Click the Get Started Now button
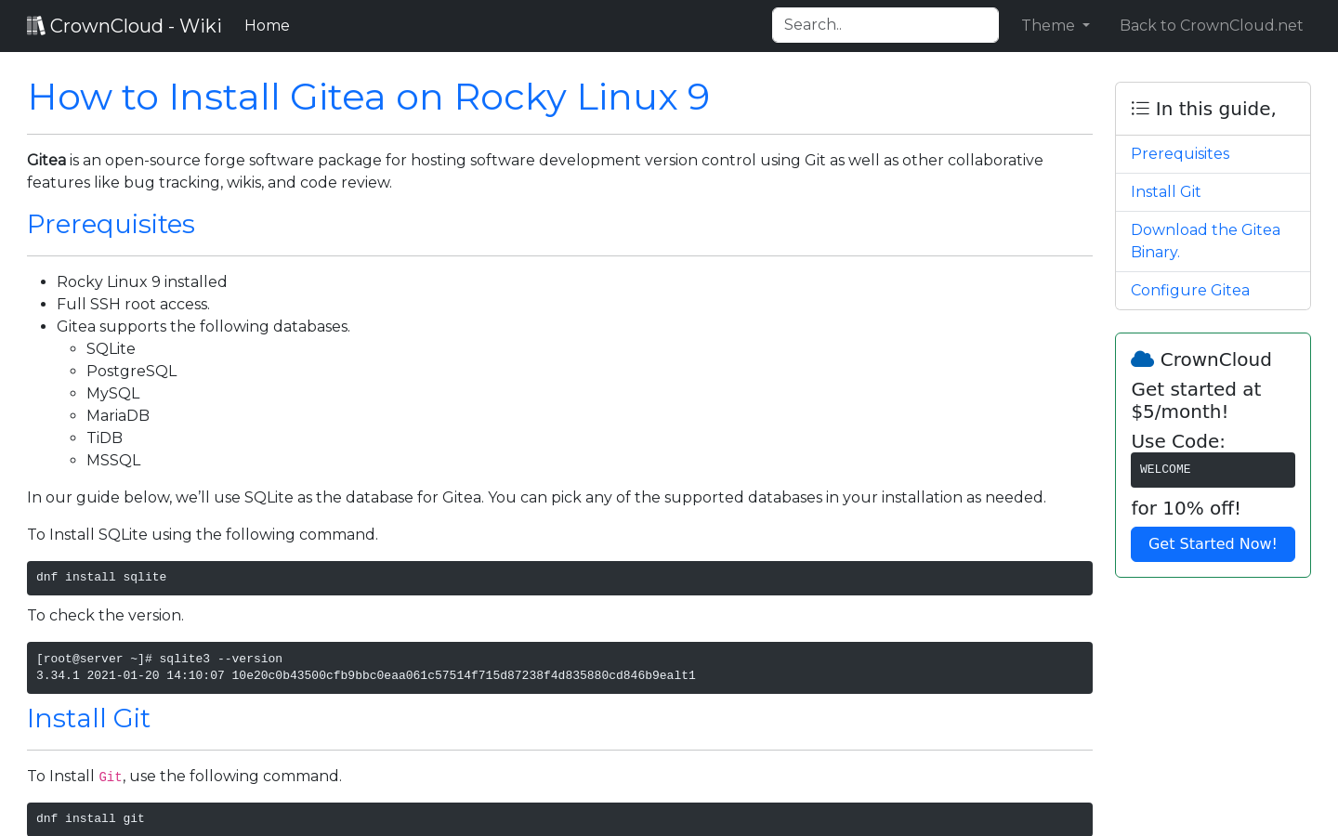This screenshot has width=1338, height=836. pyautogui.click(x=1213, y=544)
